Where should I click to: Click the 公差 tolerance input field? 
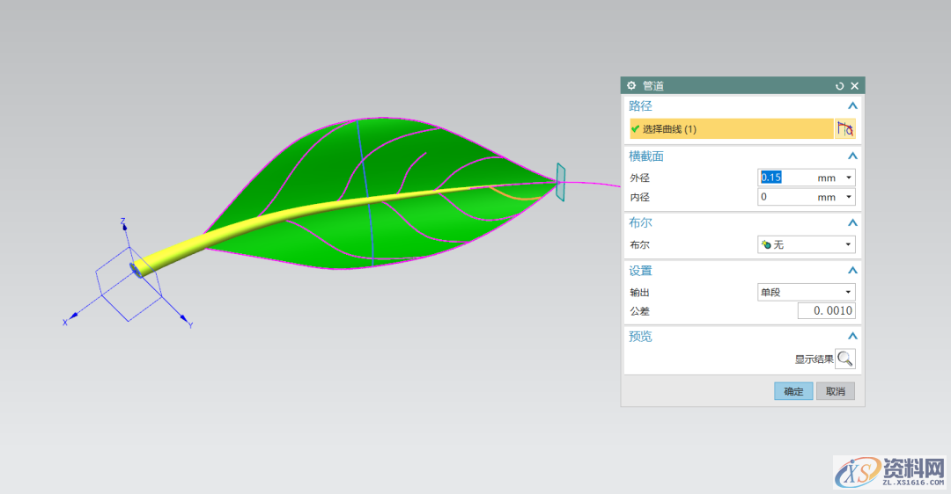(826, 311)
